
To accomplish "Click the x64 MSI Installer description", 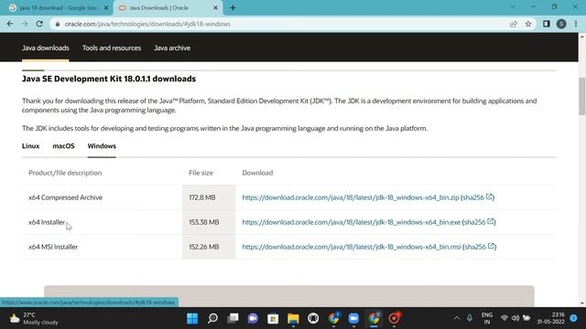I will (53, 247).
